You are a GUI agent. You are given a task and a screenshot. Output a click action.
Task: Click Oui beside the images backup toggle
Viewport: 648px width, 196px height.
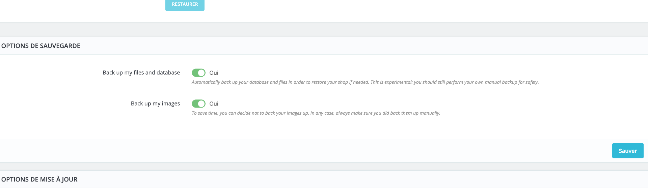(x=214, y=104)
